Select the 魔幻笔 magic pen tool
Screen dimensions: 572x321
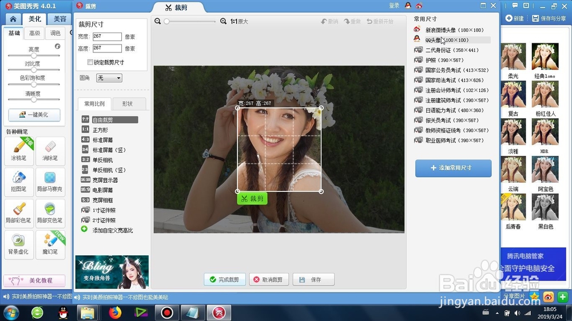pos(50,245)
